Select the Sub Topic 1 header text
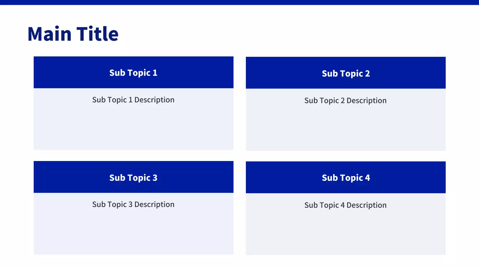 [x=133, y=73]
